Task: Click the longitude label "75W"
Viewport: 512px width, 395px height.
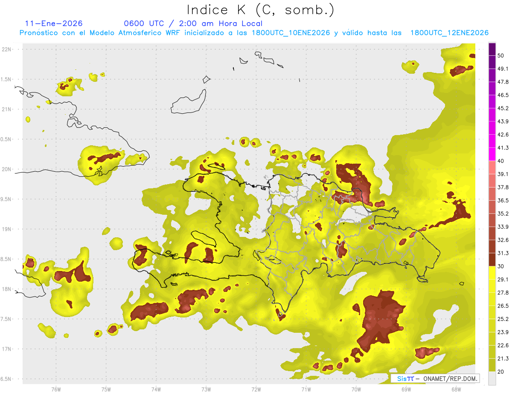Action: point(106,389)
